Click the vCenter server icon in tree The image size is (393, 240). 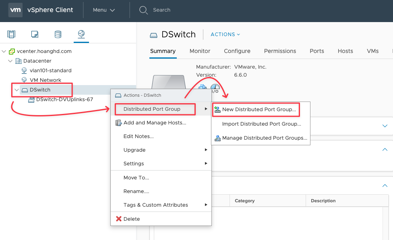pos(12,51)
